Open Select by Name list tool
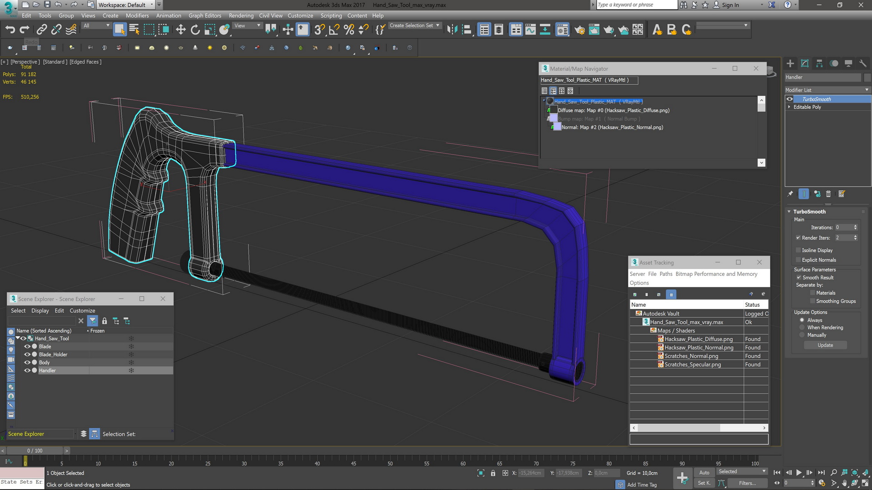872x490 pixels. point(134,30)
